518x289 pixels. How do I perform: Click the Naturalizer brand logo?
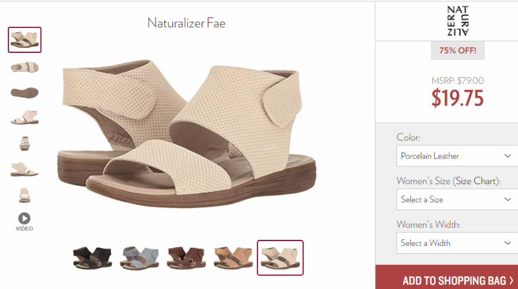click(x=458, y=21)
